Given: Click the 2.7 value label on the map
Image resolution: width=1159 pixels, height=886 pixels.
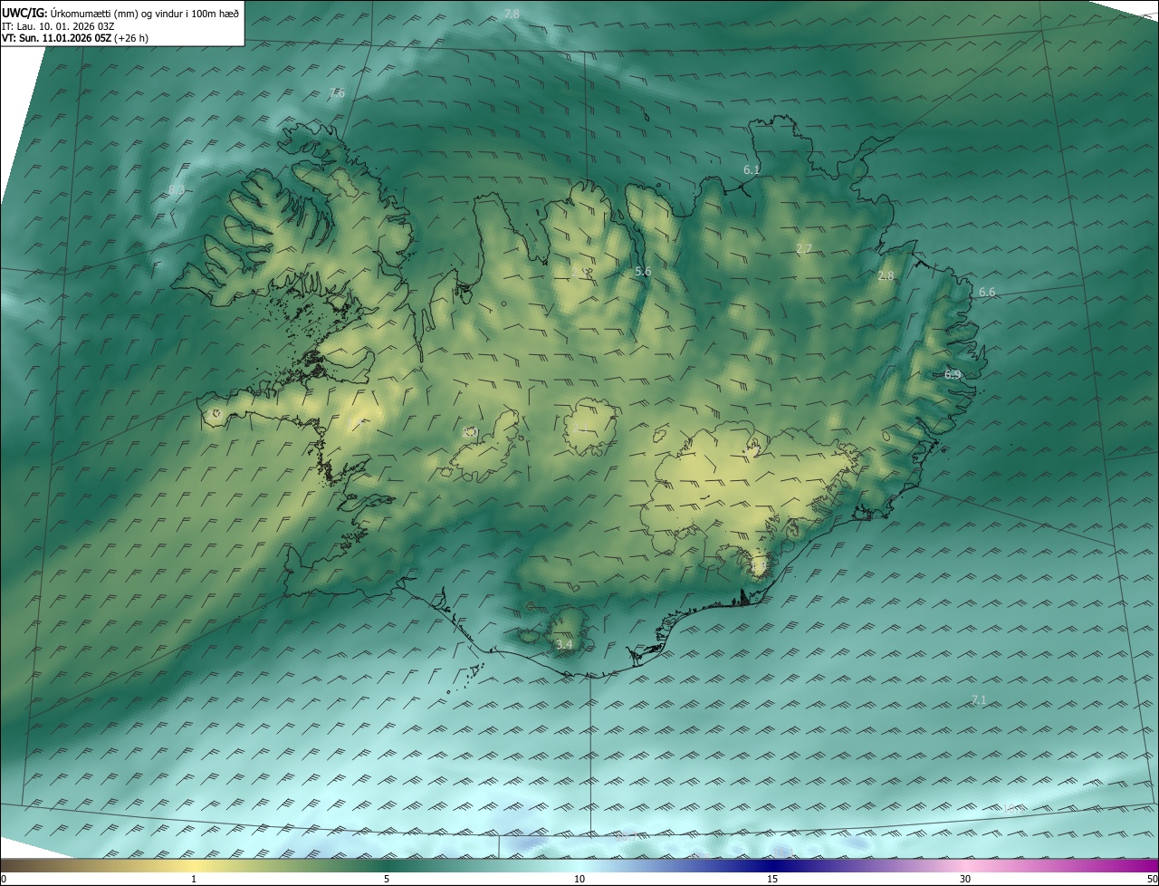Looking at the screenshot, I should click(x=804, y=248).
